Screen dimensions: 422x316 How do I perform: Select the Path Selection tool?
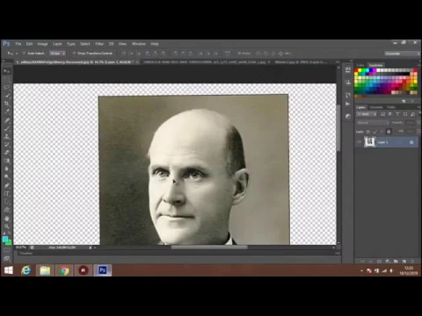pyautogui.click(x=7, y=202)
